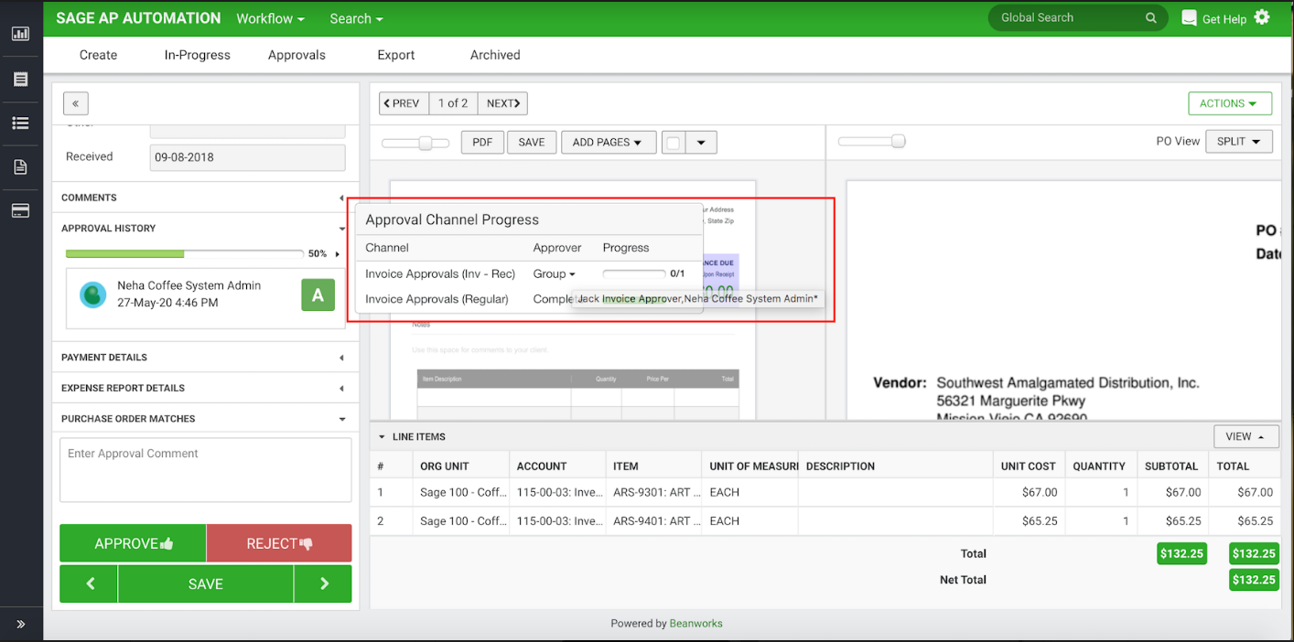Reject the invoice
Viewport: 1294px width, 642px height.
279,543
